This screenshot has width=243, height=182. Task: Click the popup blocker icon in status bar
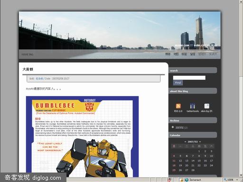(x=169, y=180)
